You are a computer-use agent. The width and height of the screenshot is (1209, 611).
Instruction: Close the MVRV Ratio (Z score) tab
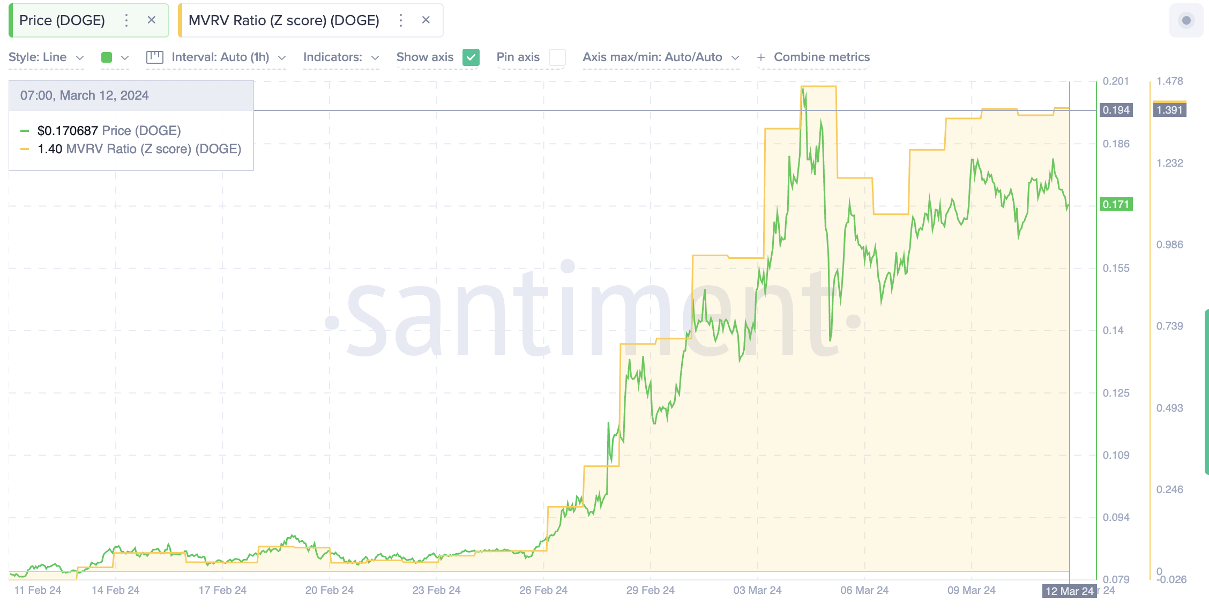pyautogui.click(x=426, y=20)
